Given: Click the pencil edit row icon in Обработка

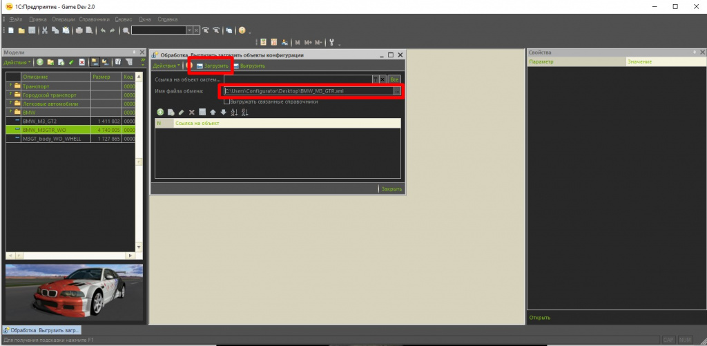Looking at the screenshot, I should pos(182,112).
